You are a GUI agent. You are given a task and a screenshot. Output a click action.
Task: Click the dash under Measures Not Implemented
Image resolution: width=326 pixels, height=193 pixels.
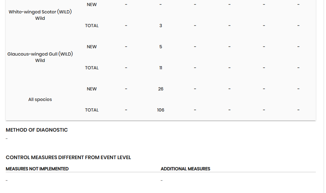[x=7, y=181]
